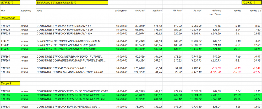Click the COMSTAGE ETF IBOXX EUR GERMANY 10+ name
The height and width of the screenshot is (109, 262).
point(60,34)
